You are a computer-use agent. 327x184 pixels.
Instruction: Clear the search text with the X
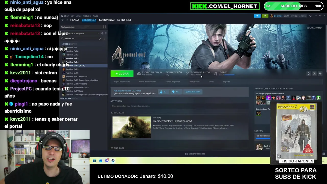click(100, 39)
